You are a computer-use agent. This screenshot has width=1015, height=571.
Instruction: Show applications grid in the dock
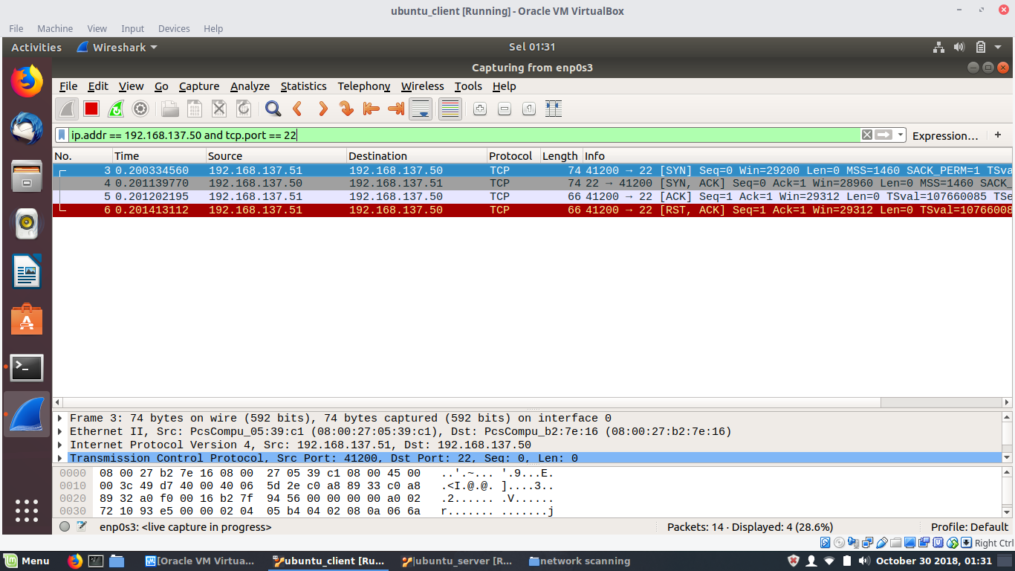coord(27,510)
